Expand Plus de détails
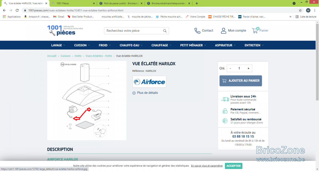The width and height of the screenshot is (319, 171). coord(145,93)
